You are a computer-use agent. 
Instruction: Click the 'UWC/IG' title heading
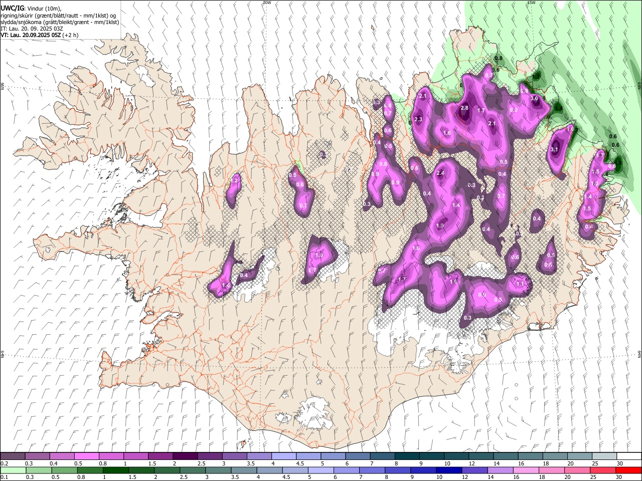pyautogui.click(x=12, y=8)
